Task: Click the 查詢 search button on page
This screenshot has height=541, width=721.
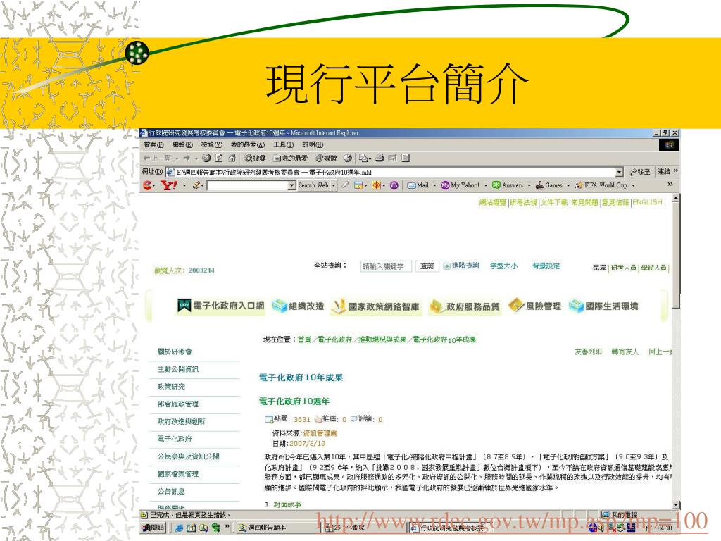Action: point(427,266)
